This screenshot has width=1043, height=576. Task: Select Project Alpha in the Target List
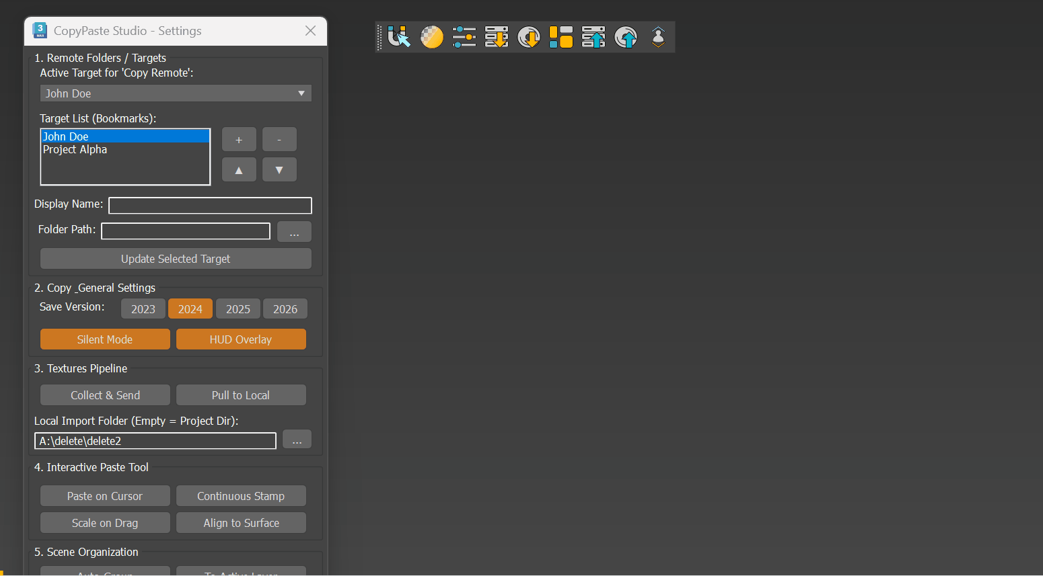point(125,149)
